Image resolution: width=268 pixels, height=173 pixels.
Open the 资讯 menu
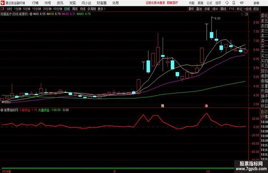pos(60,3)
